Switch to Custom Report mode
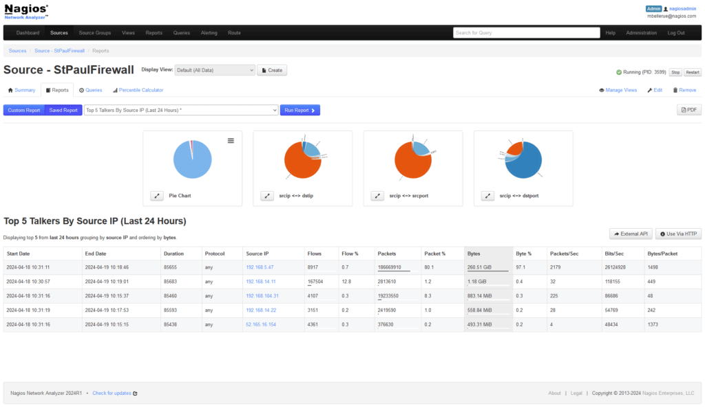Image resolution: width=705 pixels, height=408 pixels. pyautogui.click(x=24, y=110)
